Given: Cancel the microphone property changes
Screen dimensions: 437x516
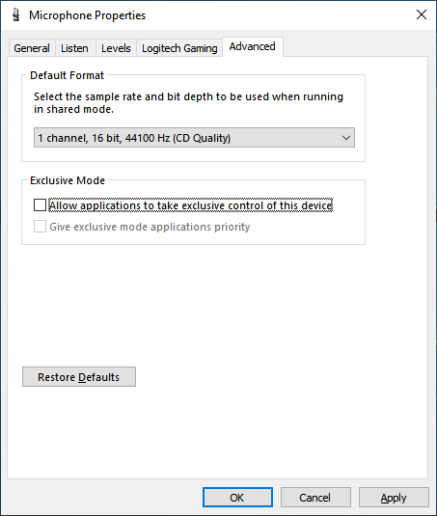Looking at the screenshot, I should click(315, 498).
